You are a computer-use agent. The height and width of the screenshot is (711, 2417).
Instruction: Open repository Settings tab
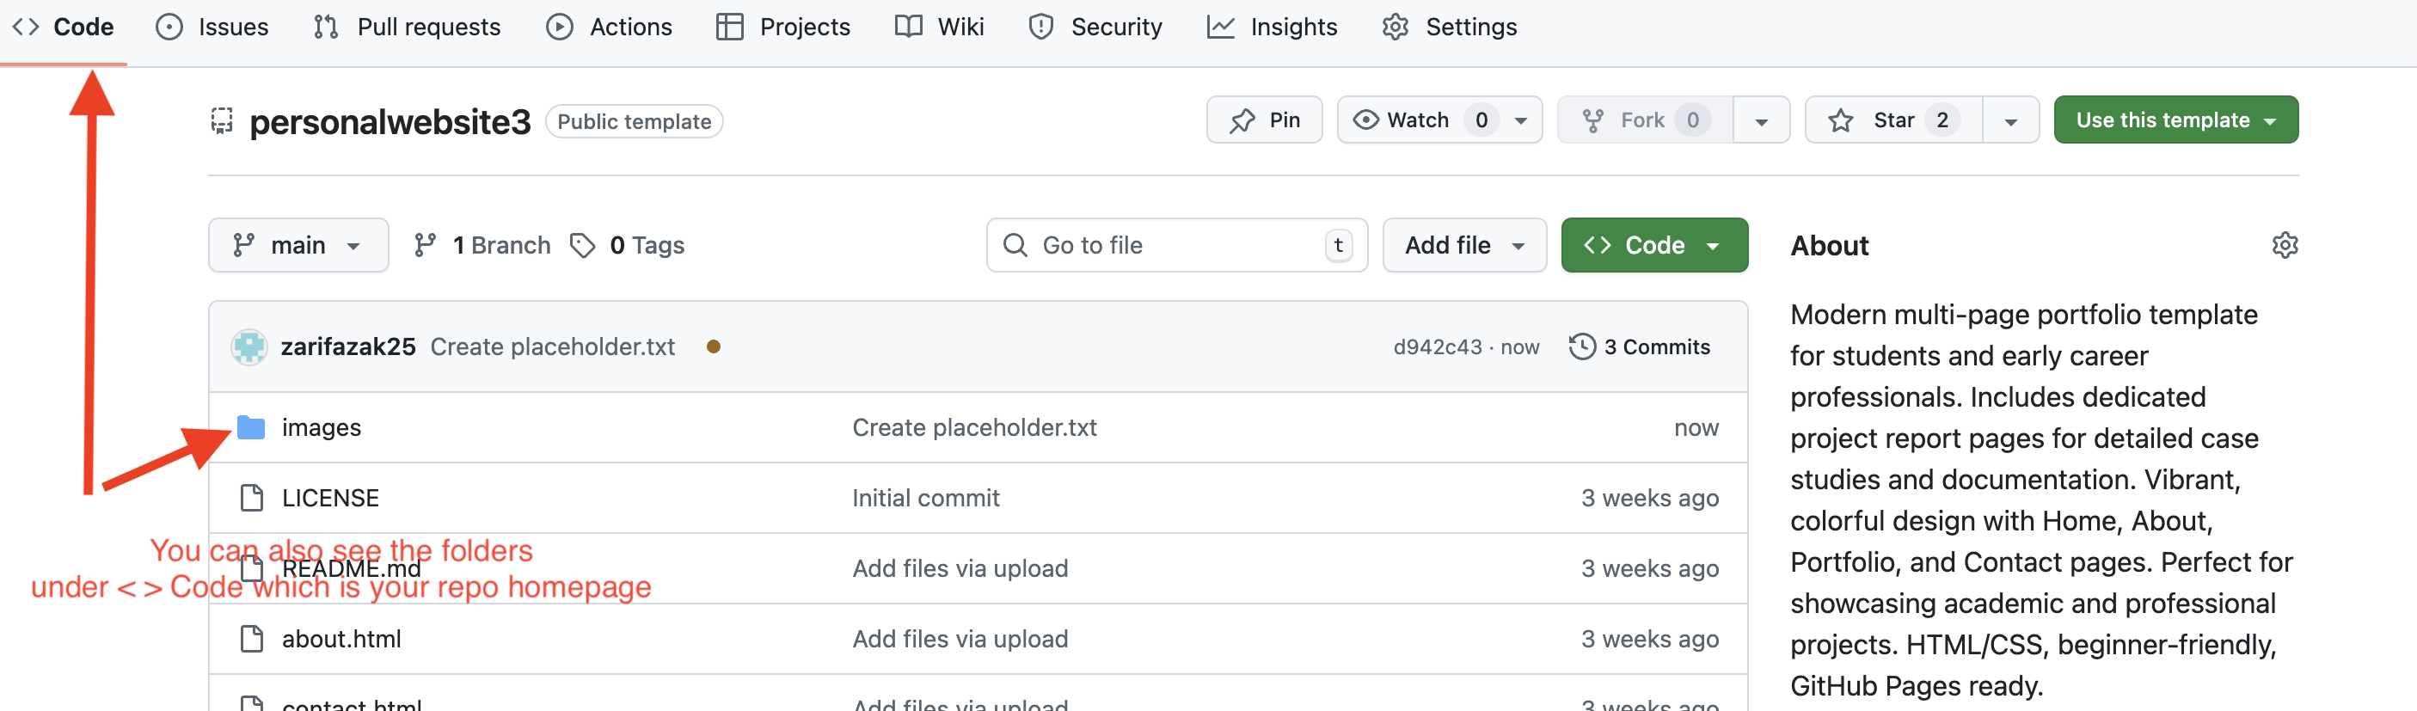click(1450, 28)
